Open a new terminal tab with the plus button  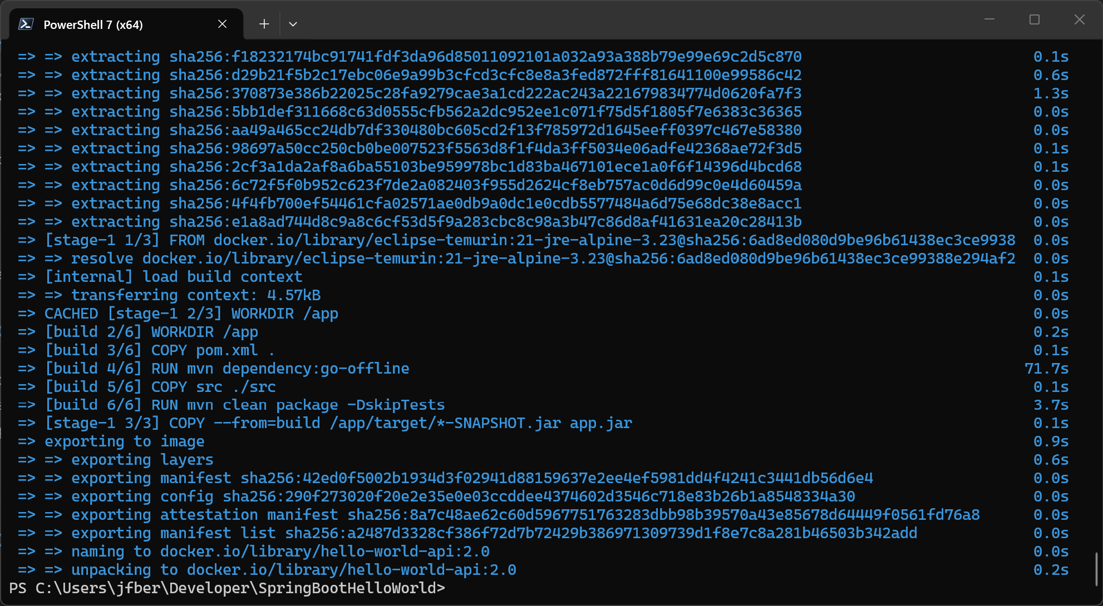click(x=263, y=24)
